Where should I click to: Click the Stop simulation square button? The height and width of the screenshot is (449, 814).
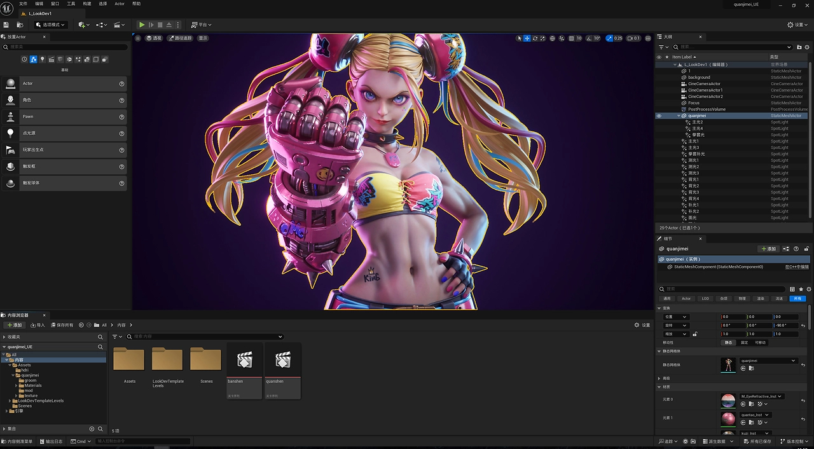(160, 25)
